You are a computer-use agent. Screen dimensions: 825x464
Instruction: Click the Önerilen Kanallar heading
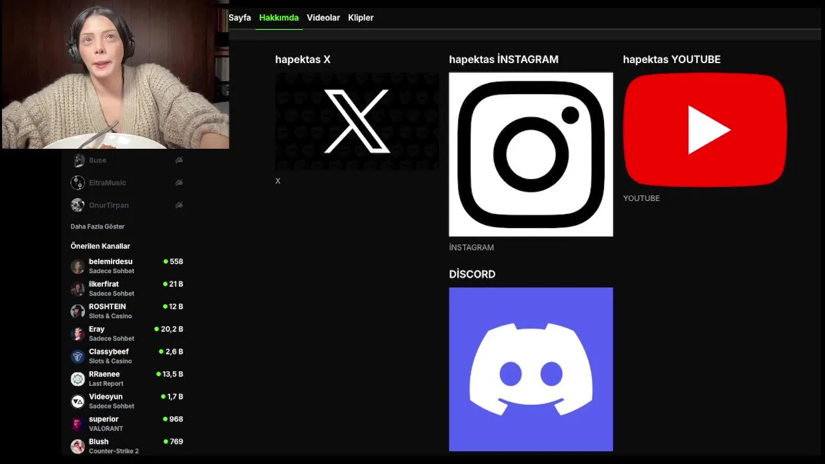(x=100, y=246)
